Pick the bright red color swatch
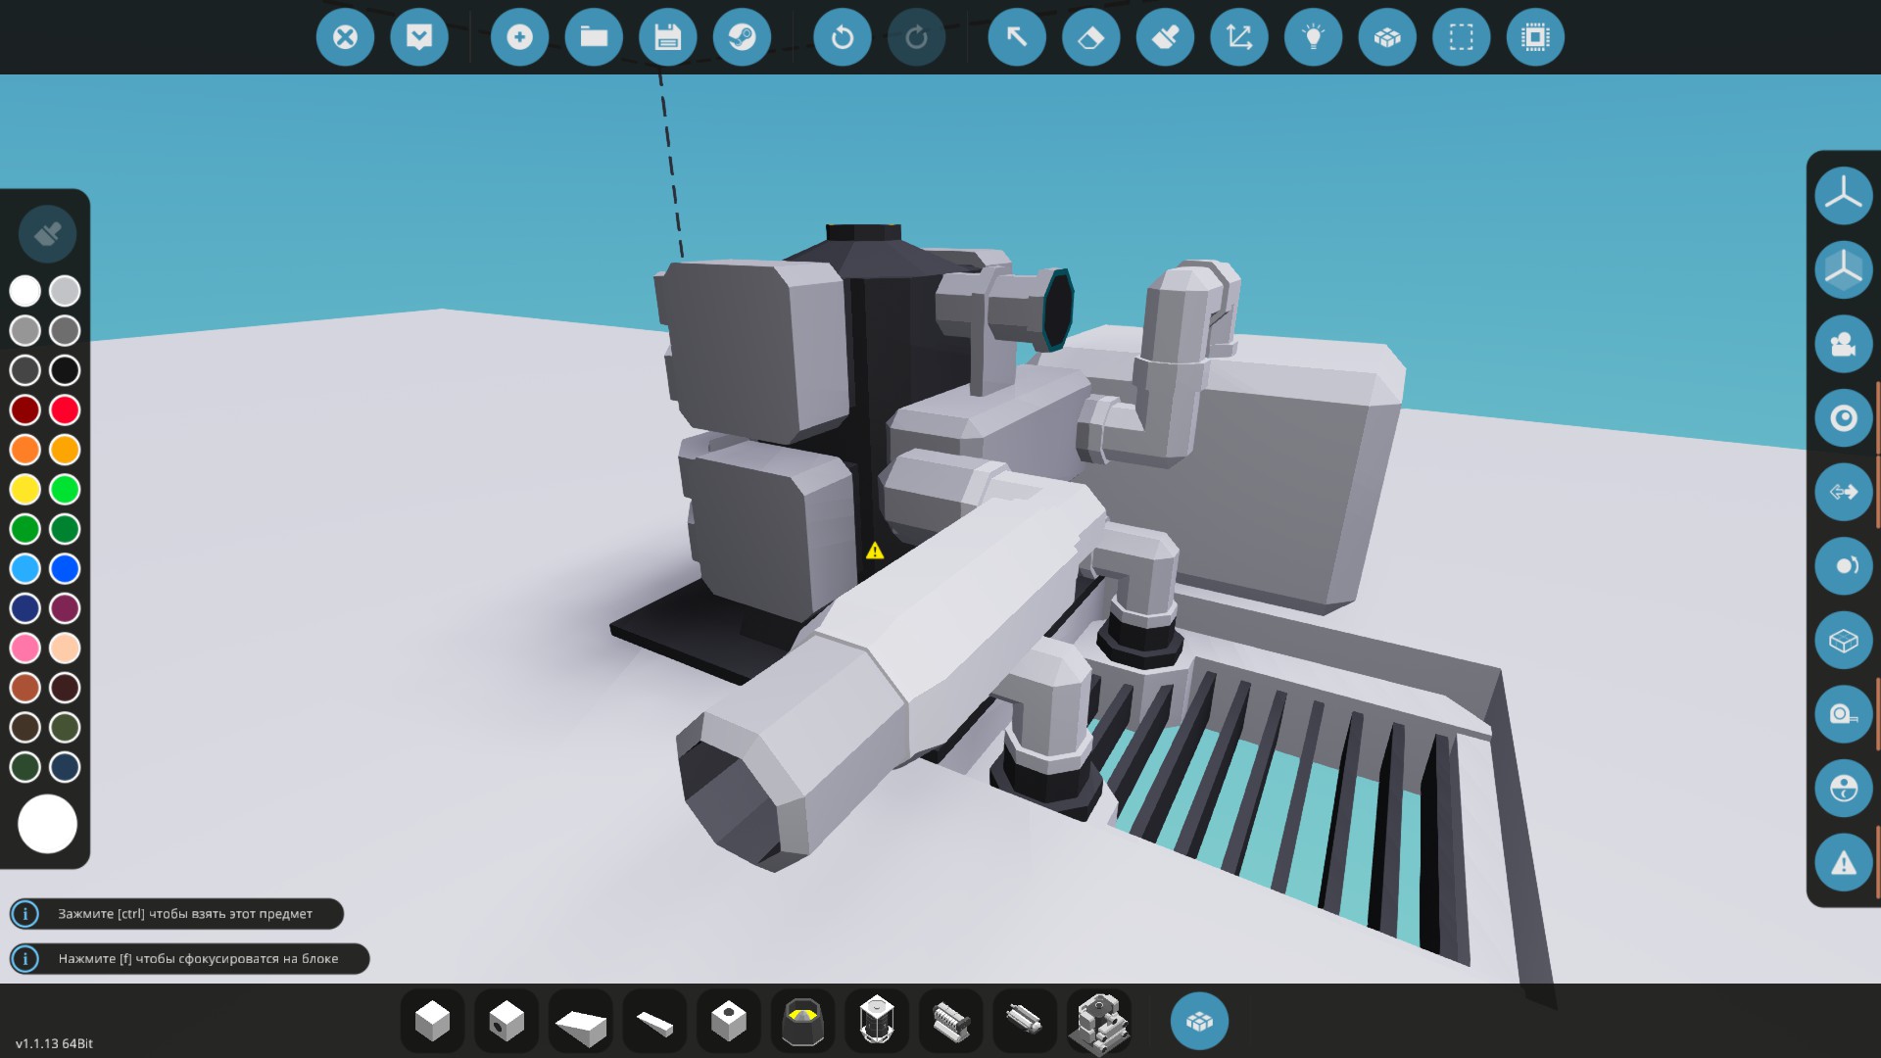This screenshot has height=1058, width=1881. tap(65, 409)
